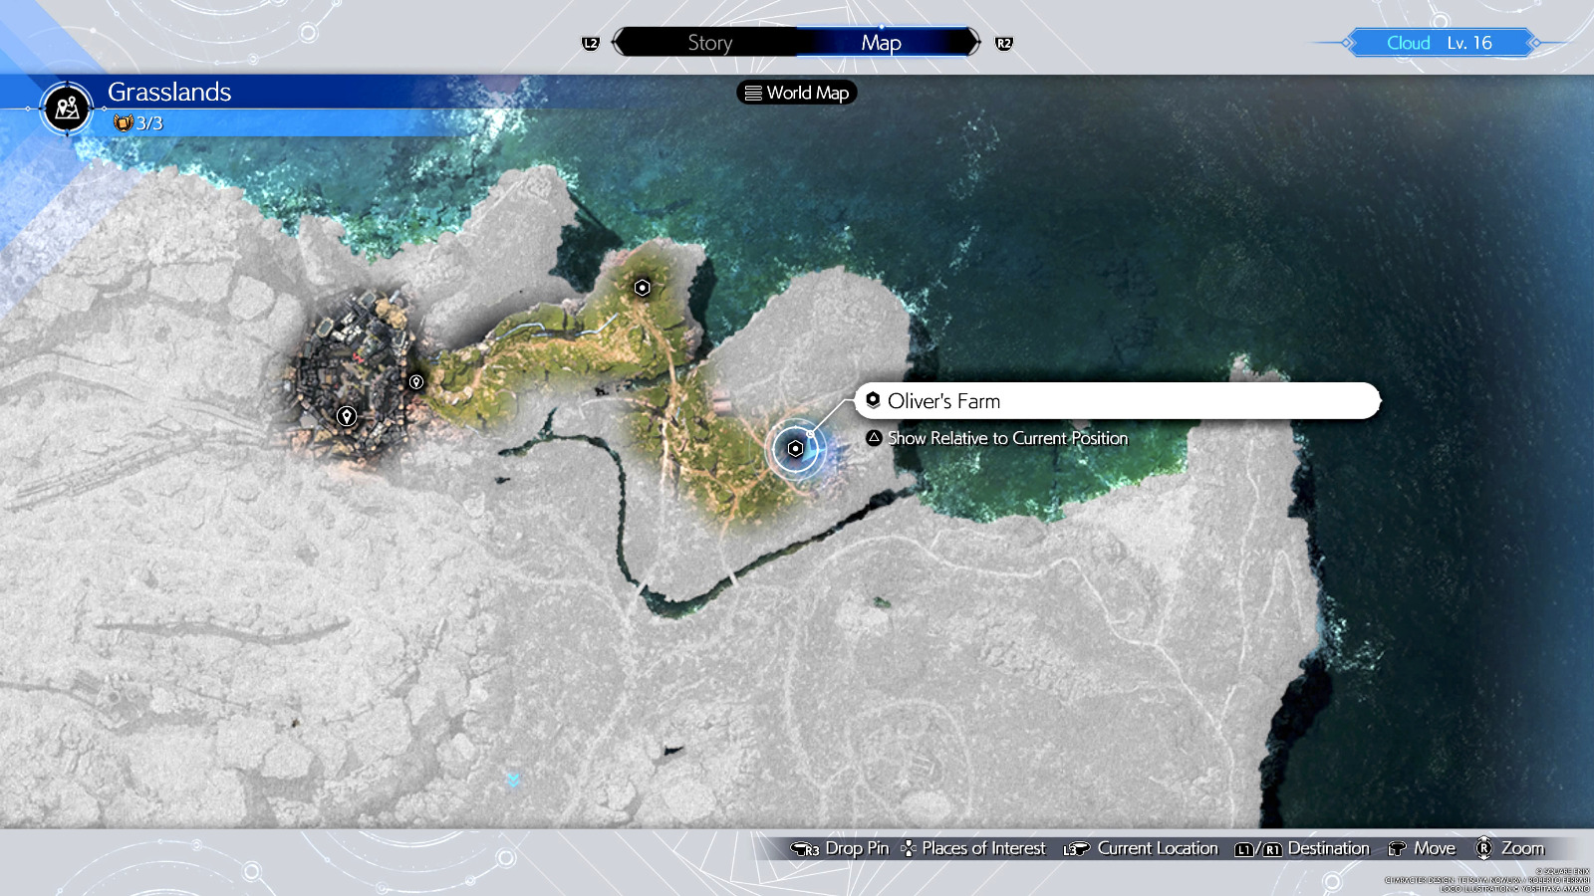The image size is (1594, 896).
Task: Click the Grasslands region emblem icon
Action: [67, 109]
